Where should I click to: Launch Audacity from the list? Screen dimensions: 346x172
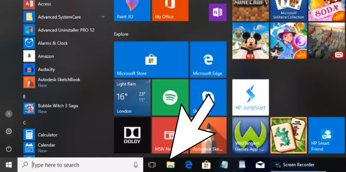pos(64,69)
